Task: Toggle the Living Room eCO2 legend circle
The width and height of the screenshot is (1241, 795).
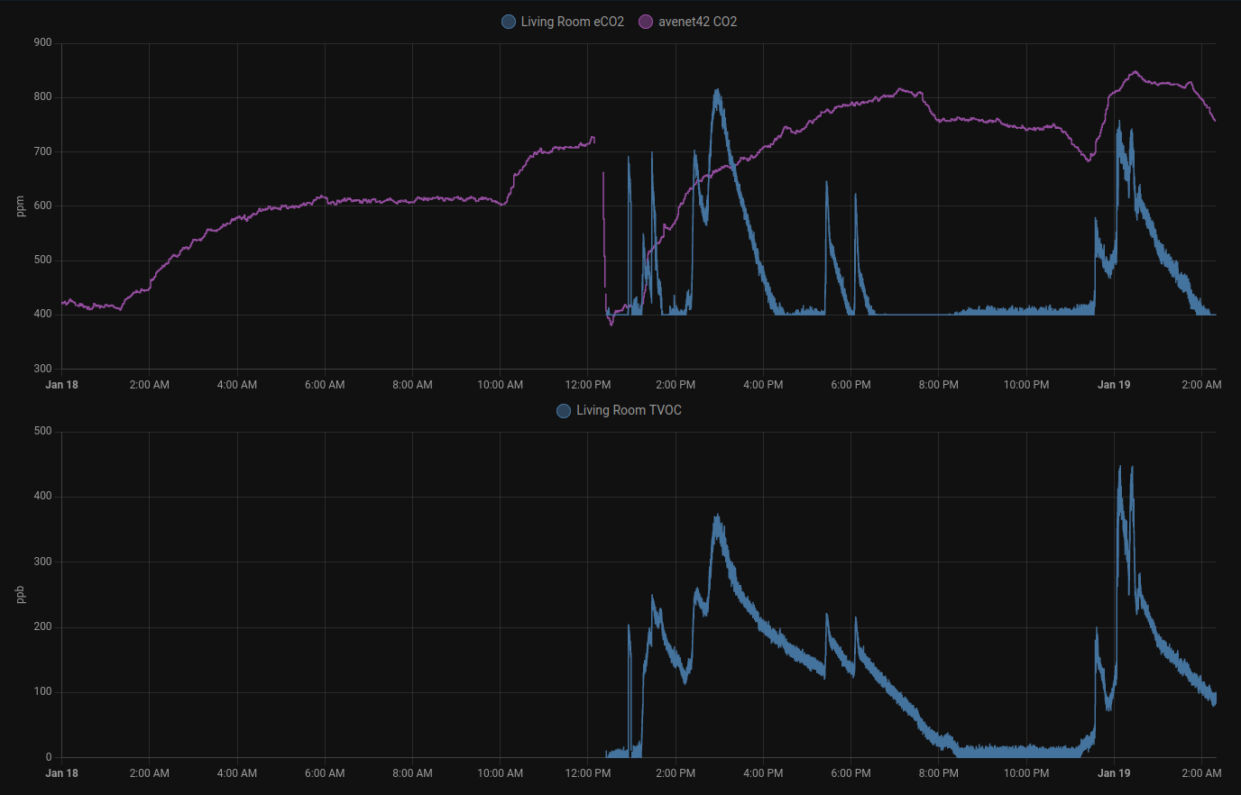Action: pos(509,22)
